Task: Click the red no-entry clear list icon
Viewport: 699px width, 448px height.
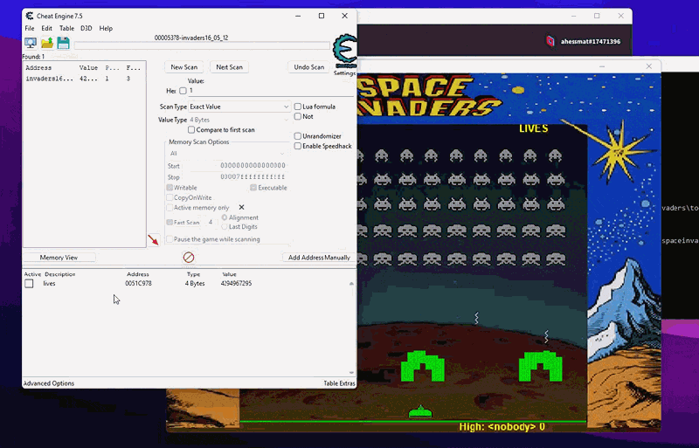Action: pyautogui.click(x=188, y=258)
